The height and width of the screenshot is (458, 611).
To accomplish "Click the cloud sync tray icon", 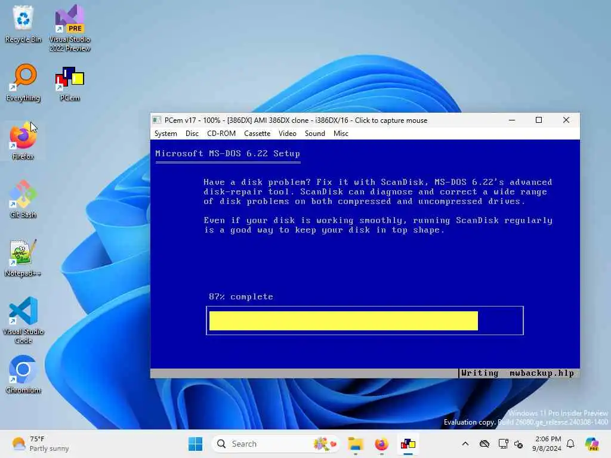I will [485, 444].
